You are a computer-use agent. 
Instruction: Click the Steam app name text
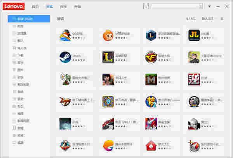click(77, 56)
